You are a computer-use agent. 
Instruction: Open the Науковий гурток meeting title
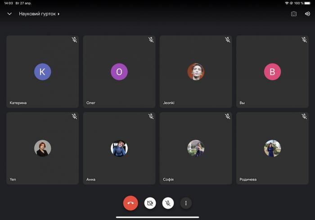coord(37,14)
